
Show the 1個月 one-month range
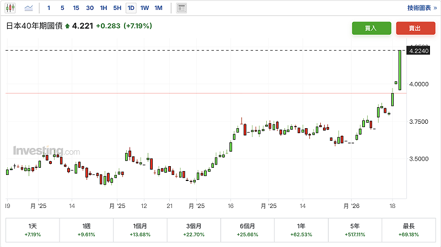[x=140, y=230]
